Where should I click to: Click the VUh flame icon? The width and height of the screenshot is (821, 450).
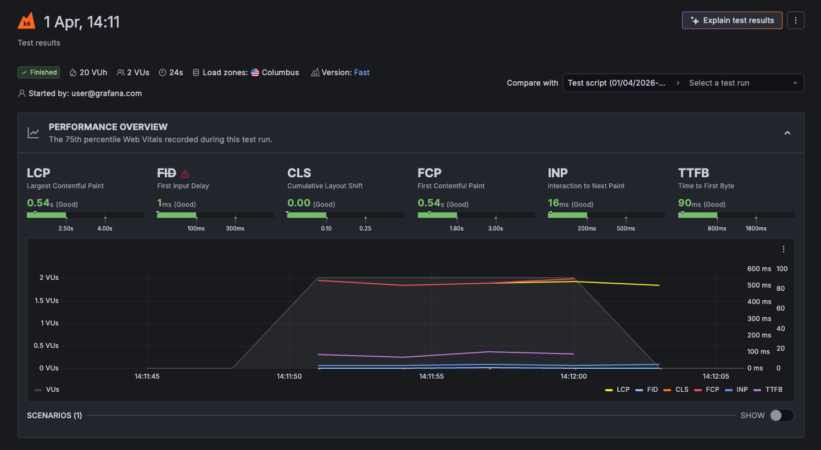[72, 72]
